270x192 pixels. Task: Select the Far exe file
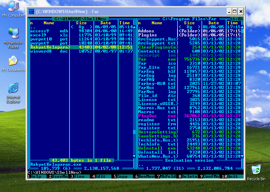tap(189, 59)
